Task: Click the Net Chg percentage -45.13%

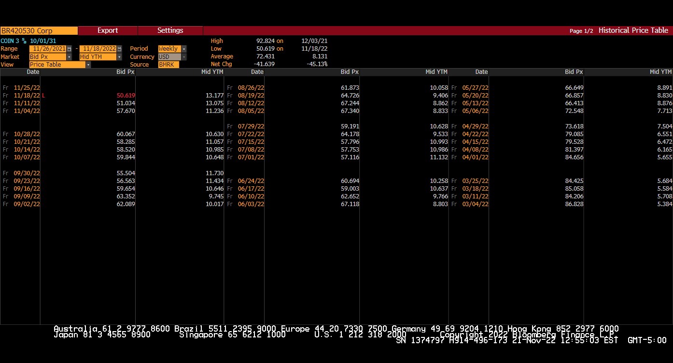Action: coord(317,64)
